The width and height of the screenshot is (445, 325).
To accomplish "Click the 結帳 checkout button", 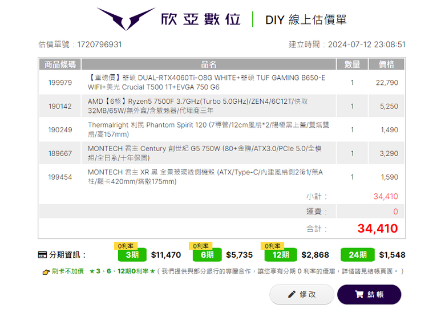I will click(x=369, y=294).
